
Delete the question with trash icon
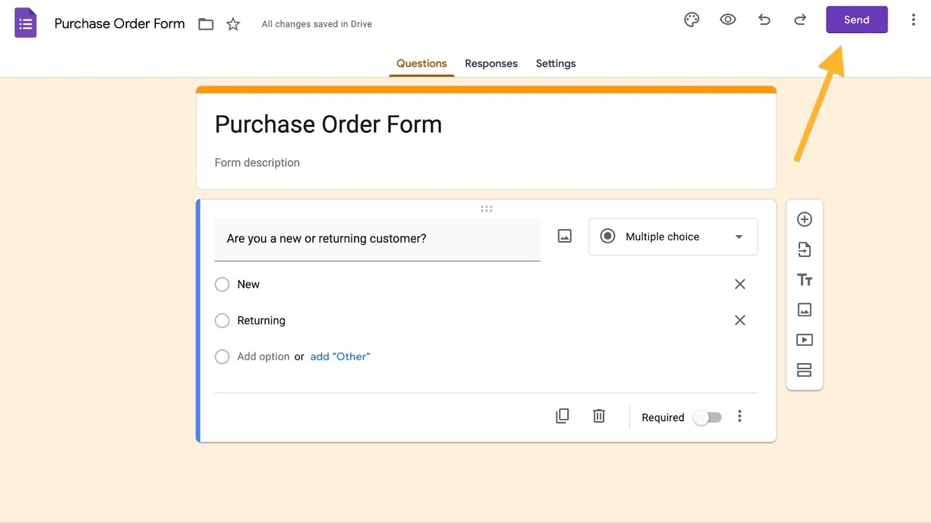coord(599,416)
